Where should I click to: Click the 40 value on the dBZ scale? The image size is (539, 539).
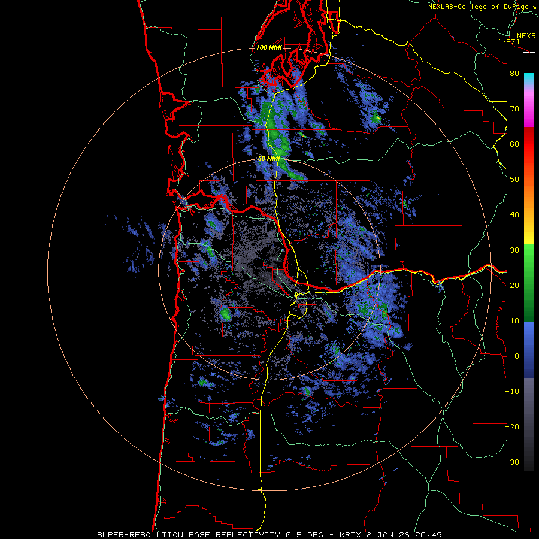(x=514, y=215)
